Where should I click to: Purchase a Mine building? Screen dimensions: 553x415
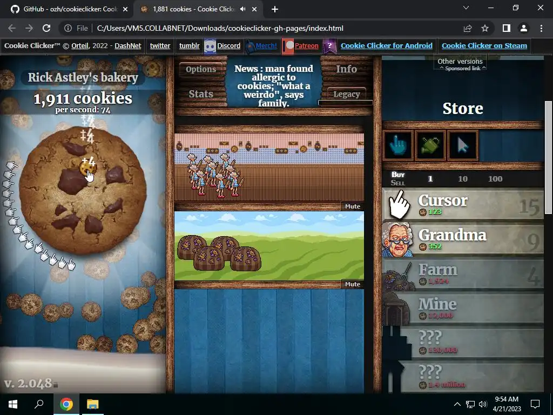(463, 309)
